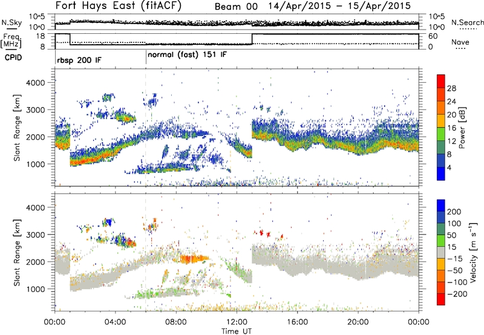Pick the light green segment of Power colorbar
The image size is (484, 335).
(441, 134)
